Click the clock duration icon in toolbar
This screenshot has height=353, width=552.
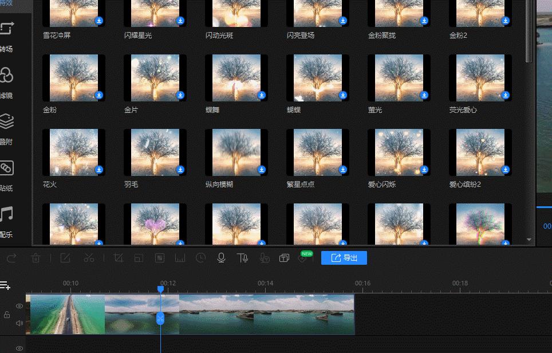200,258
